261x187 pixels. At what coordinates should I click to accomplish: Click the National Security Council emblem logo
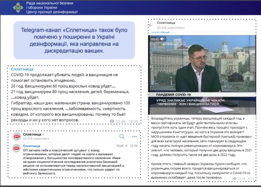(x=18, y=7)
